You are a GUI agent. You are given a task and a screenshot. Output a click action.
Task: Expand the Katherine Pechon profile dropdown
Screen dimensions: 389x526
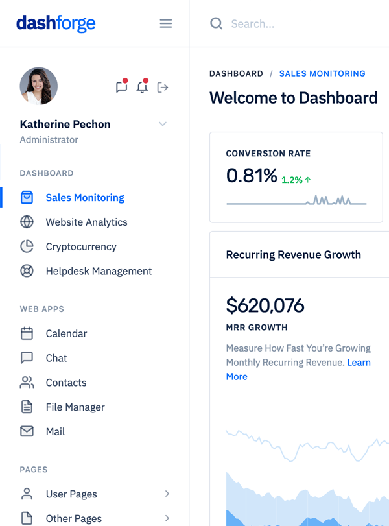pyautogui.click(x=163, y=124)
